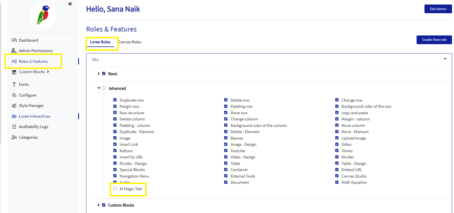
Task: Uncheck the Youtube checkbox
Action: [226, 151]
